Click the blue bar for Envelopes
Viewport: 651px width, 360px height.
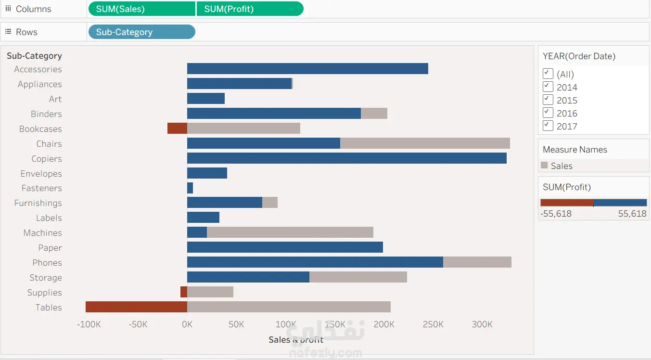point(207,173)
